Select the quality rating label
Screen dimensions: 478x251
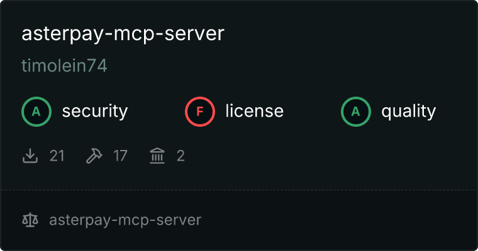point(408,111)
